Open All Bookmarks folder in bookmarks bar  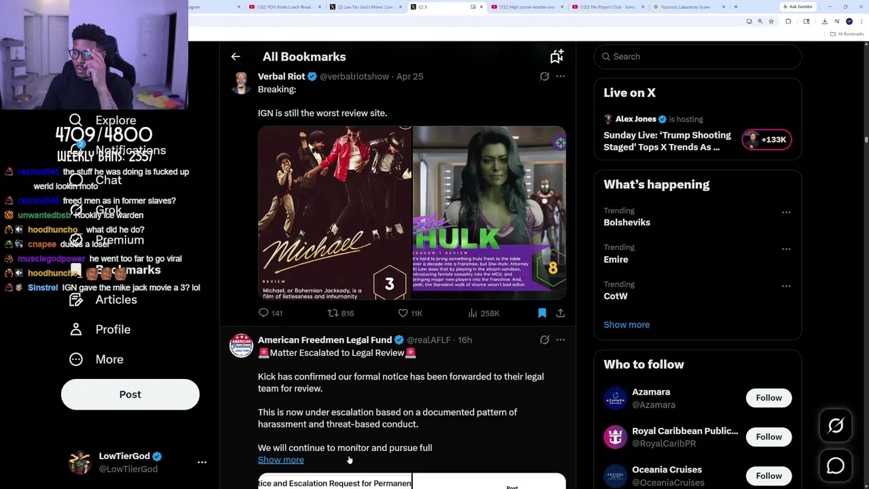coord(847,34)
